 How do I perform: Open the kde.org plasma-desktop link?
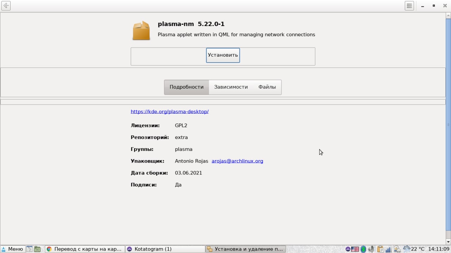pos(169,112)
